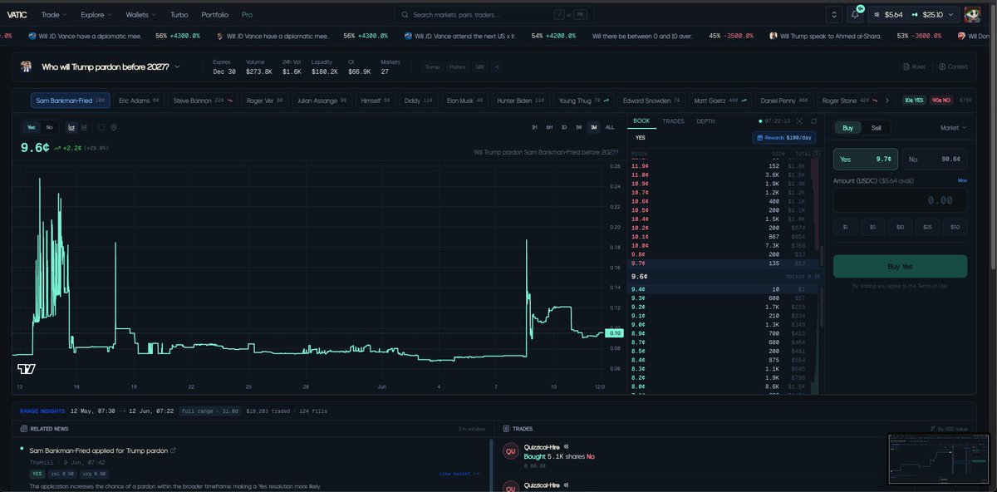Toggle chart to No outcome
This screenshot has width=997, height=492.
coord(49,127)
